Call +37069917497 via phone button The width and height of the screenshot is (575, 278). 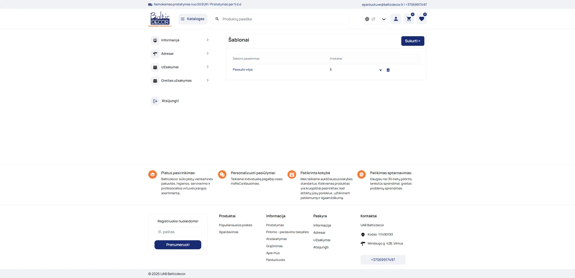pos(383,260)
